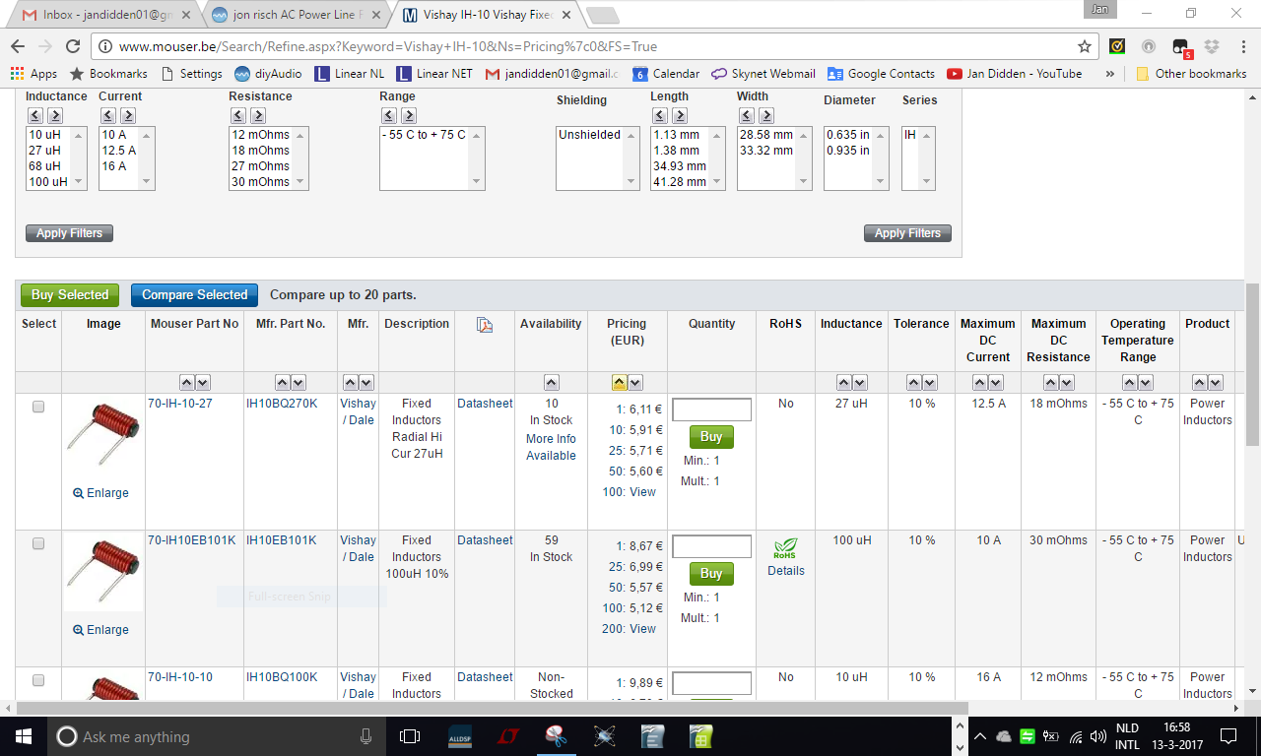Select 0.935 in in Diameter filter

[848, 151]
